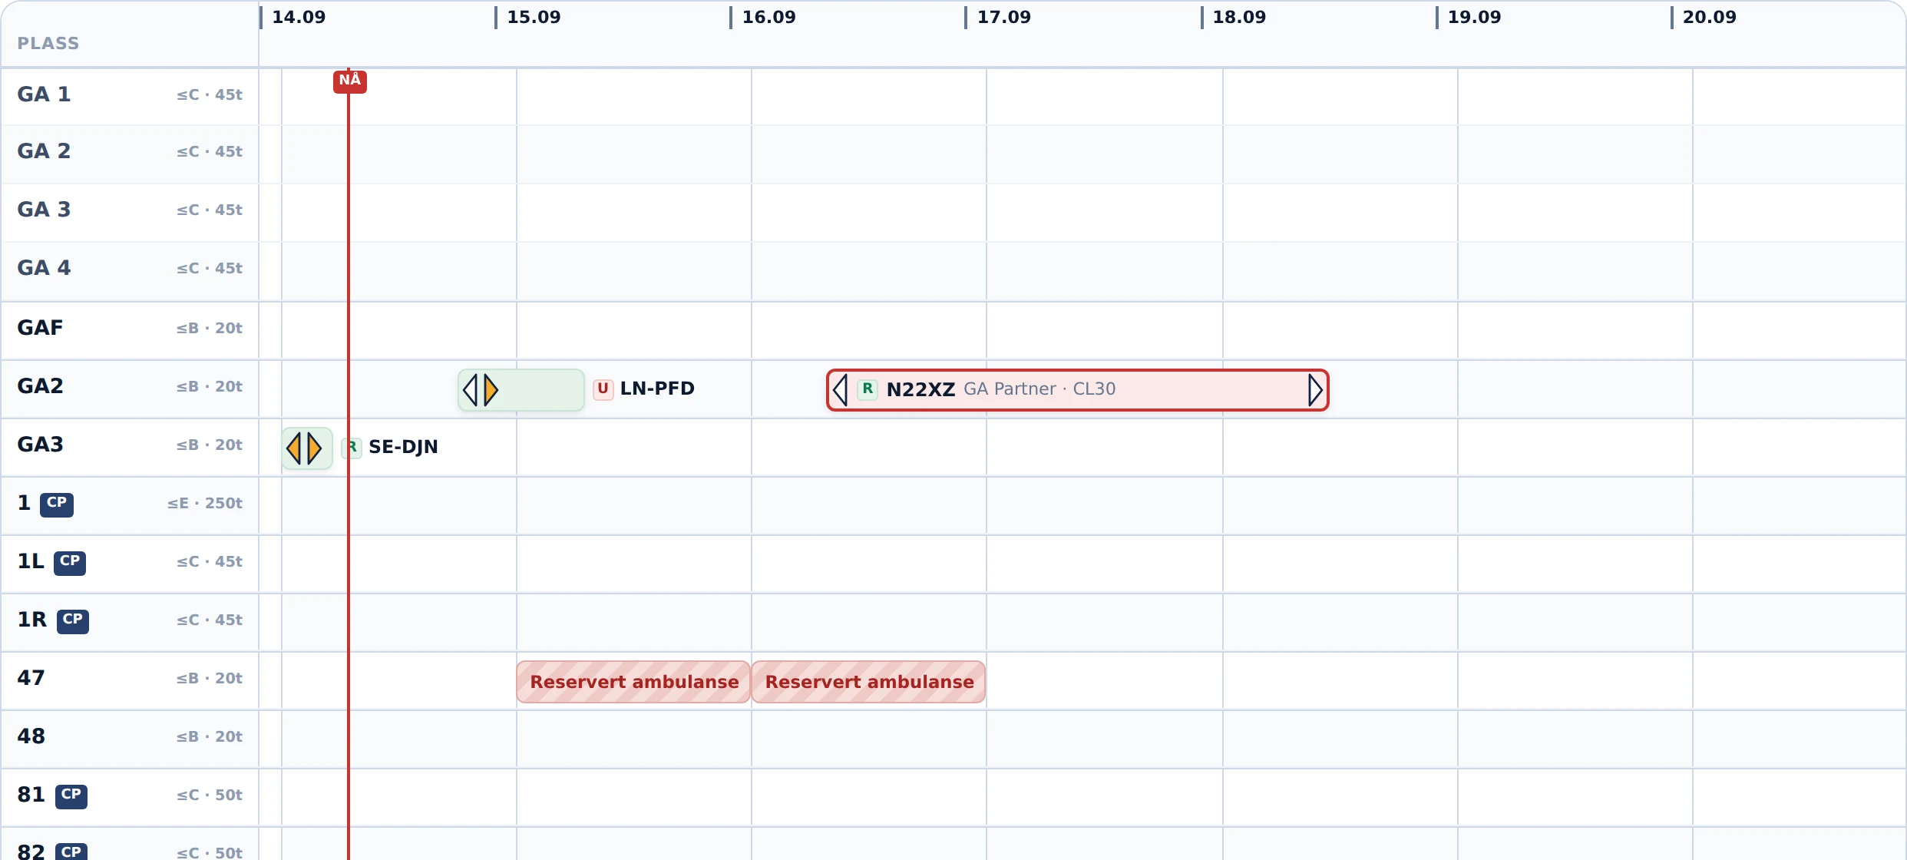Click the CP badge on stand 1L

click(70, 563)
